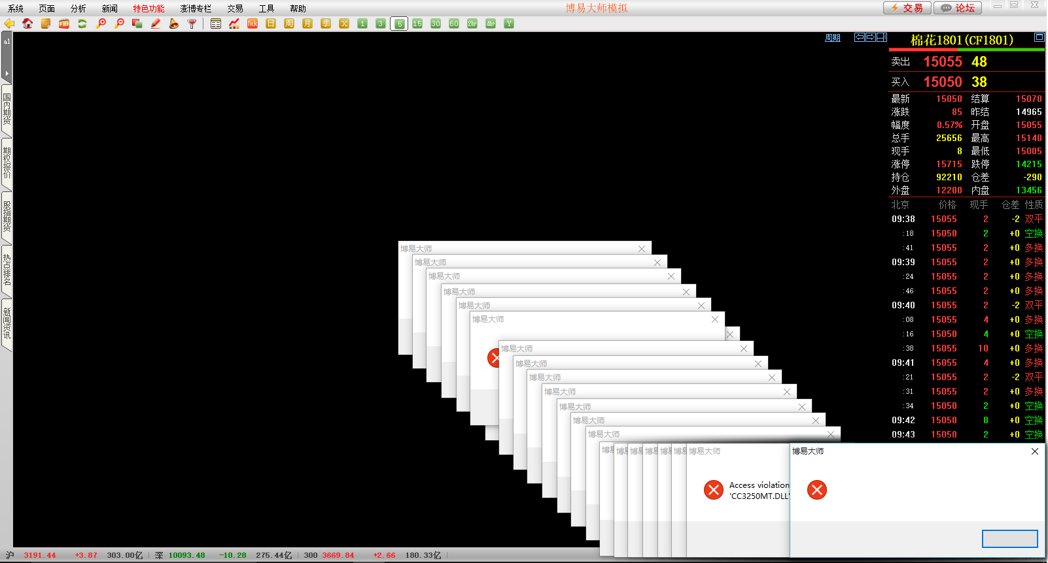This screenshot has height=563, width=1048.
Task: Open the 特色功能 menu
Action: pos(148,8)
